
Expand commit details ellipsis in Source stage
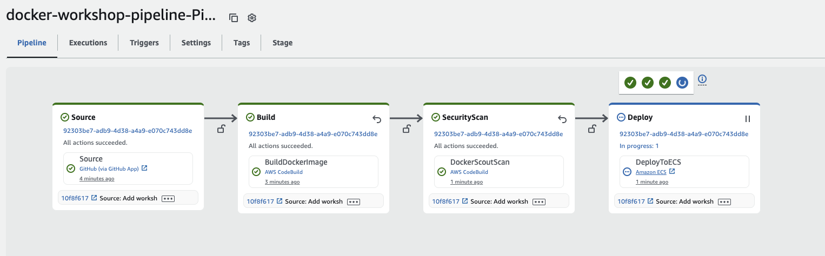pyautogui.click(x=168, y=199)
